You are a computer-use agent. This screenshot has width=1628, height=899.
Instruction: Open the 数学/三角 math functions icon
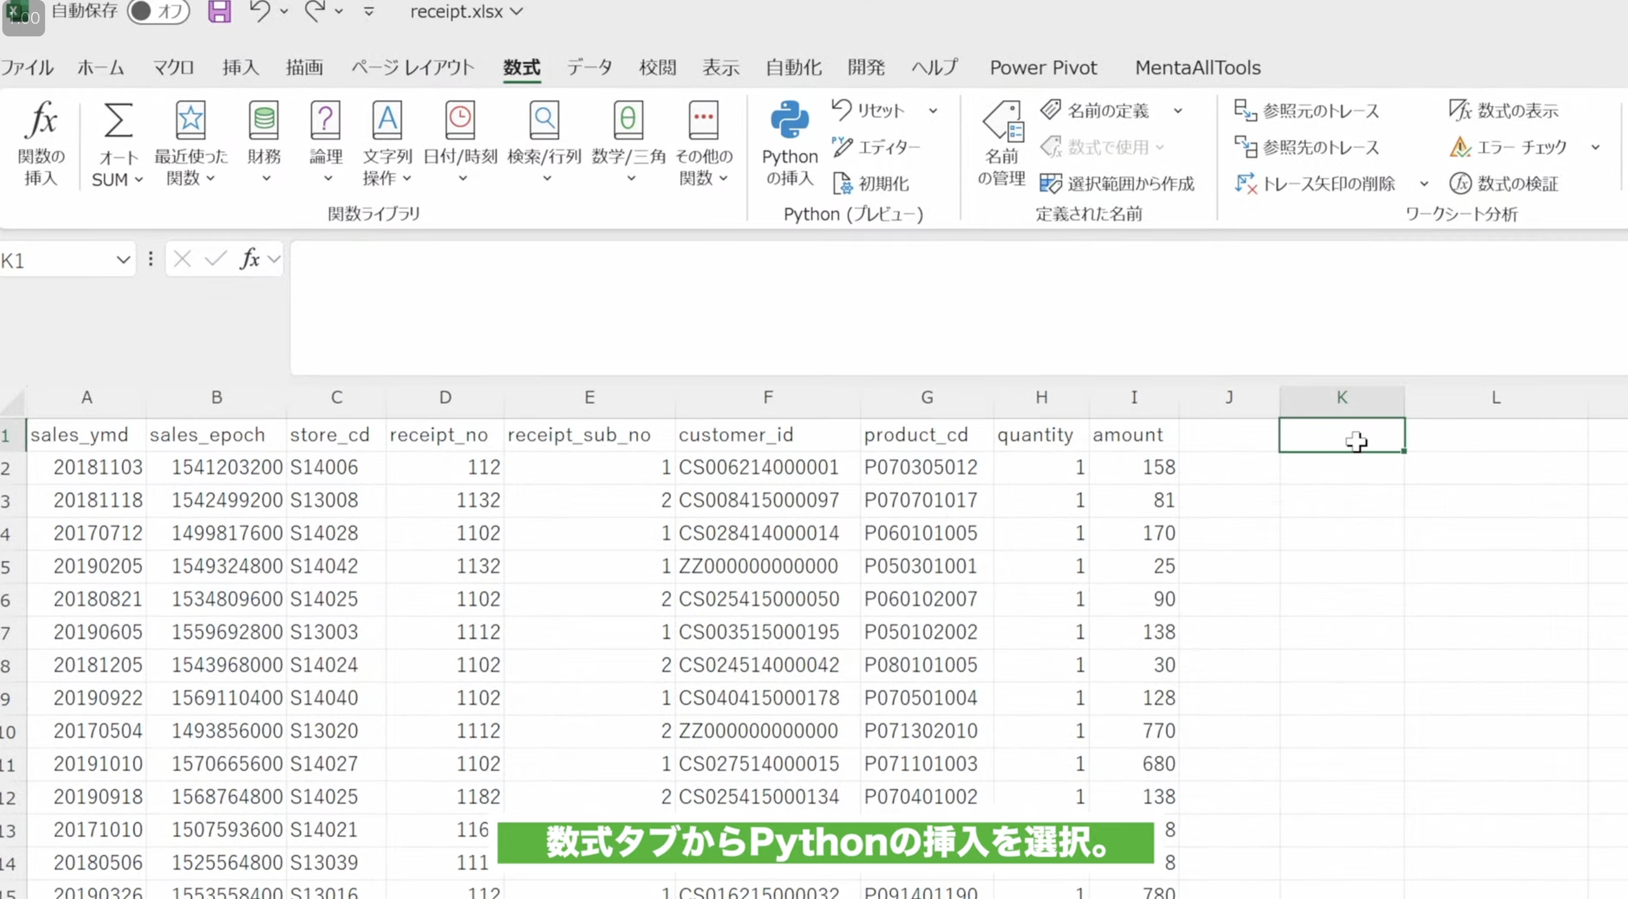tap(628, 120)
